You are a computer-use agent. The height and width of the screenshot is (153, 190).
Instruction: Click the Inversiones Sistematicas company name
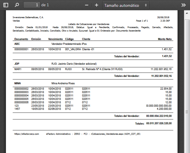pos(28,17)
